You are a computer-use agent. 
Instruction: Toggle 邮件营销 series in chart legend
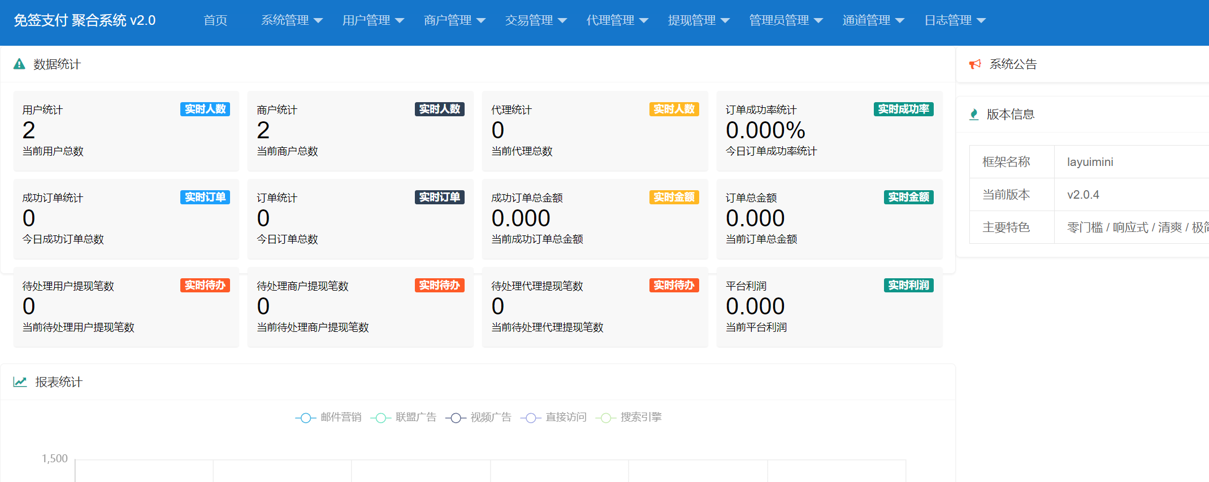pyautogui.click(x=328, y=418)
